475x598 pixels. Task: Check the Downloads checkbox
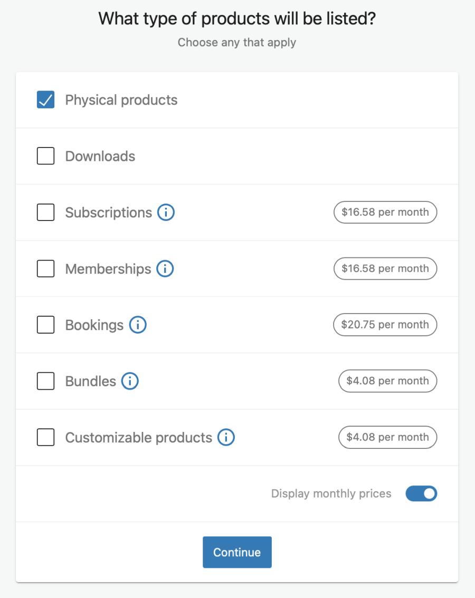[x=45, y=156]
